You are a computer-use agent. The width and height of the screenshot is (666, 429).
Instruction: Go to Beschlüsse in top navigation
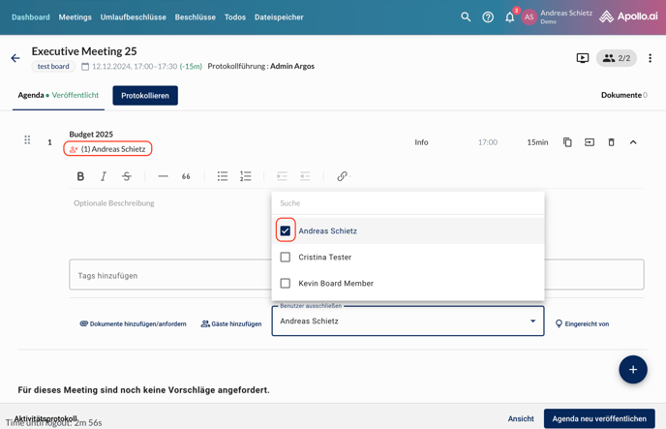tap(195, 17)
